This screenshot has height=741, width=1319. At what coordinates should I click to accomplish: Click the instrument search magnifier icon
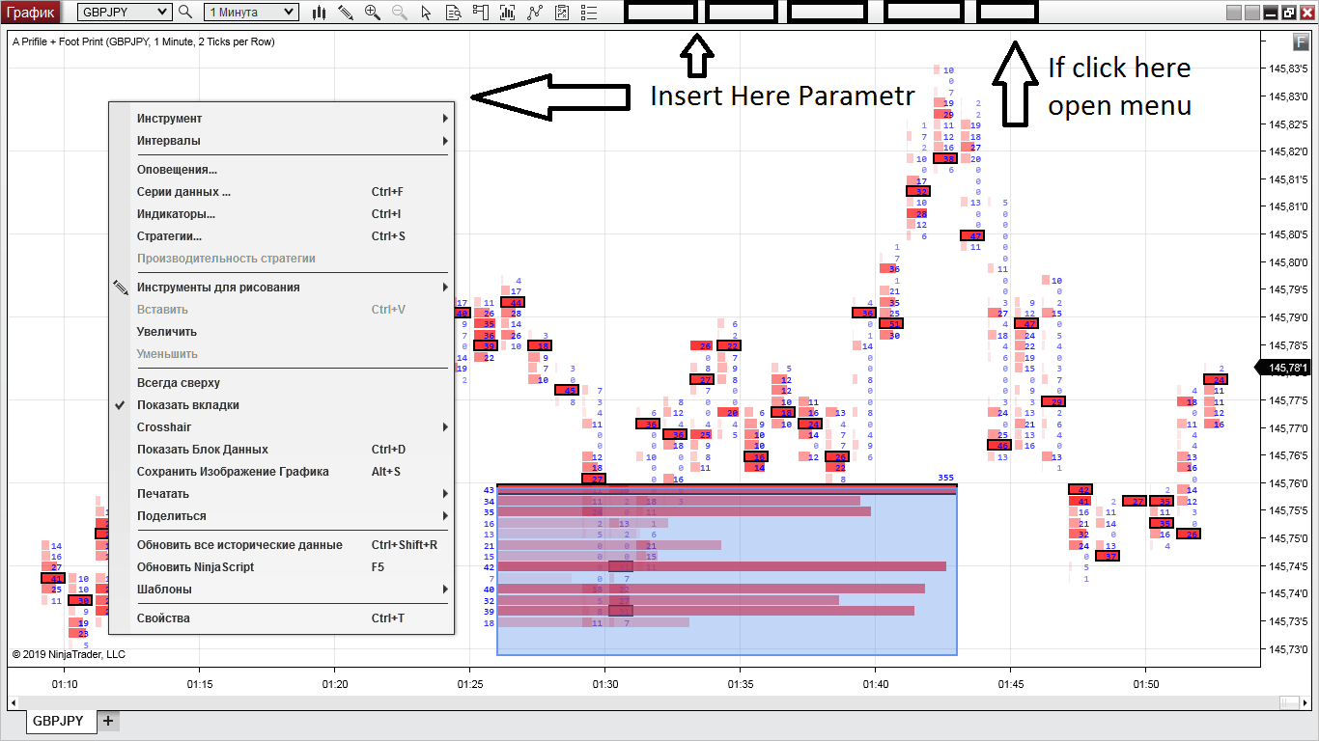[x=186, y=13]
